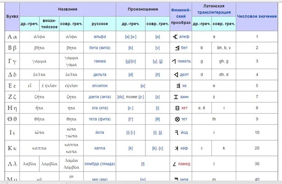Open the ancient pronunciation '[a] [a:]' link
The image size is (282, 184).
(x=131, y=37)
